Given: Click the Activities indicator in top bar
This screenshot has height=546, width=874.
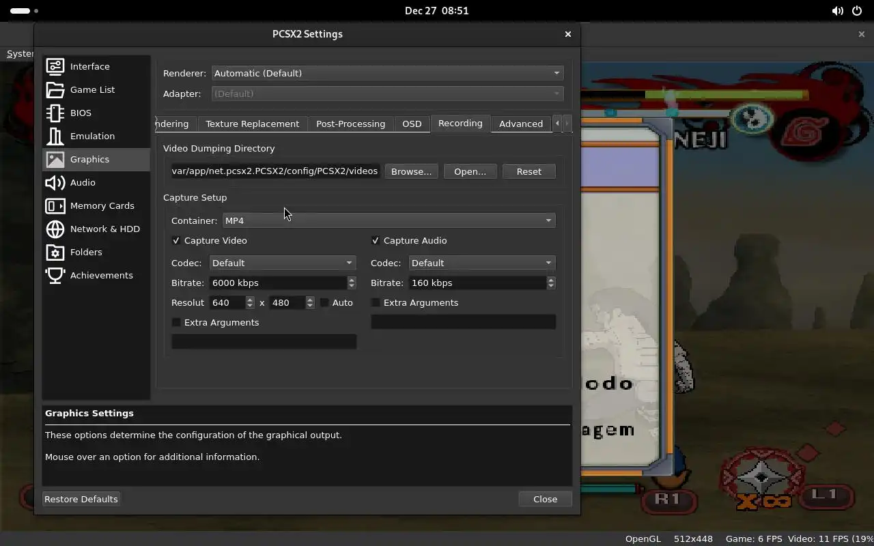Looking at the screenshot, I should click(x=24, y=11).
